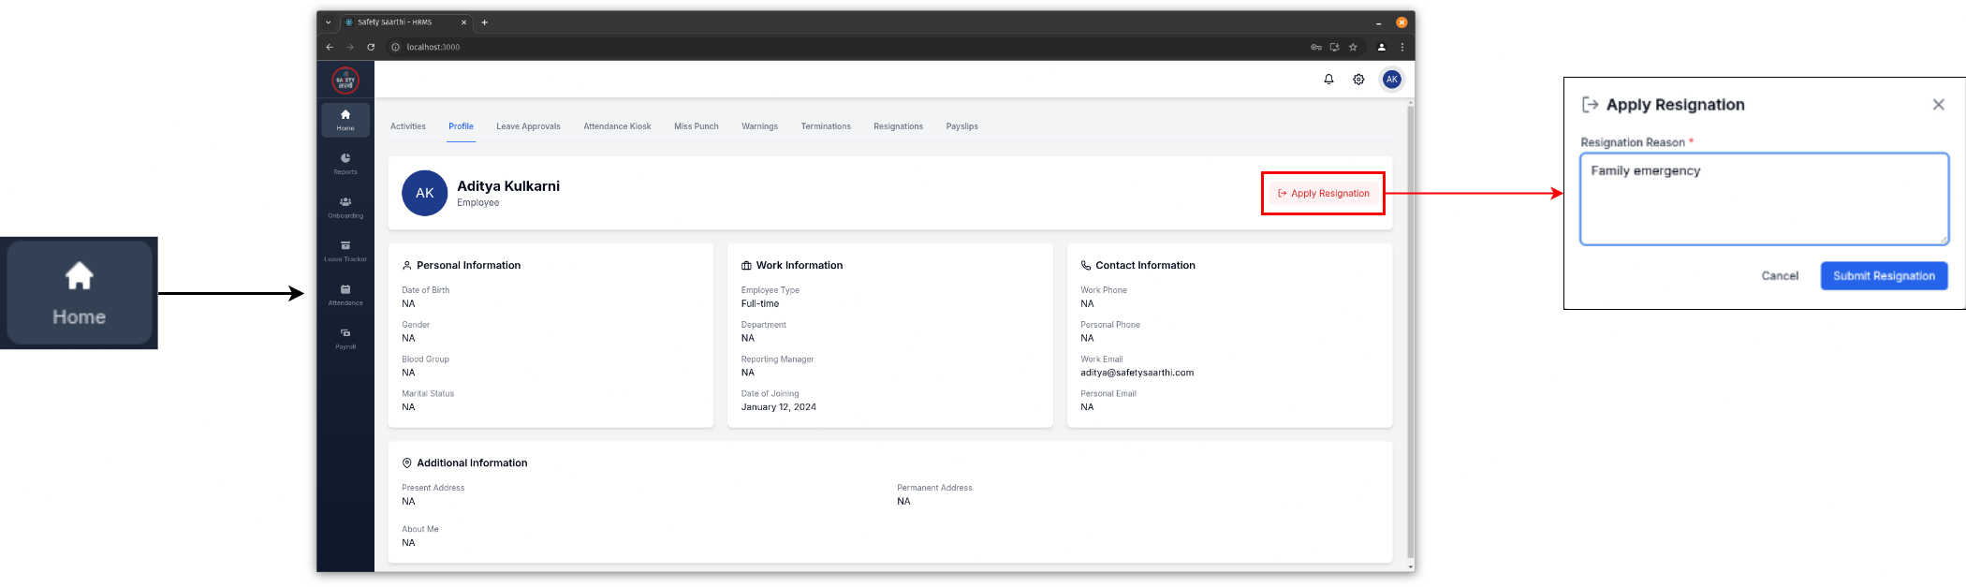Image resolution: width=1966 pixels, height=587 pixels.
Task: Open Onboarding in the sidebar
Action: tap(345, 207)
